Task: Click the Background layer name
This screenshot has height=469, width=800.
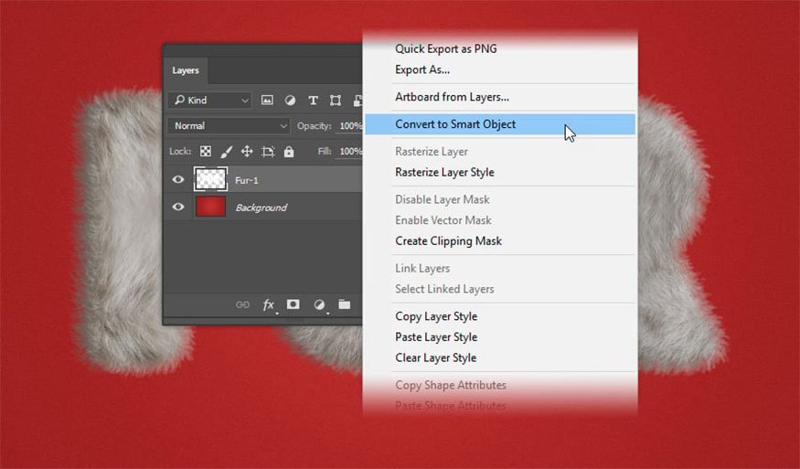Action: pos(261,208)
